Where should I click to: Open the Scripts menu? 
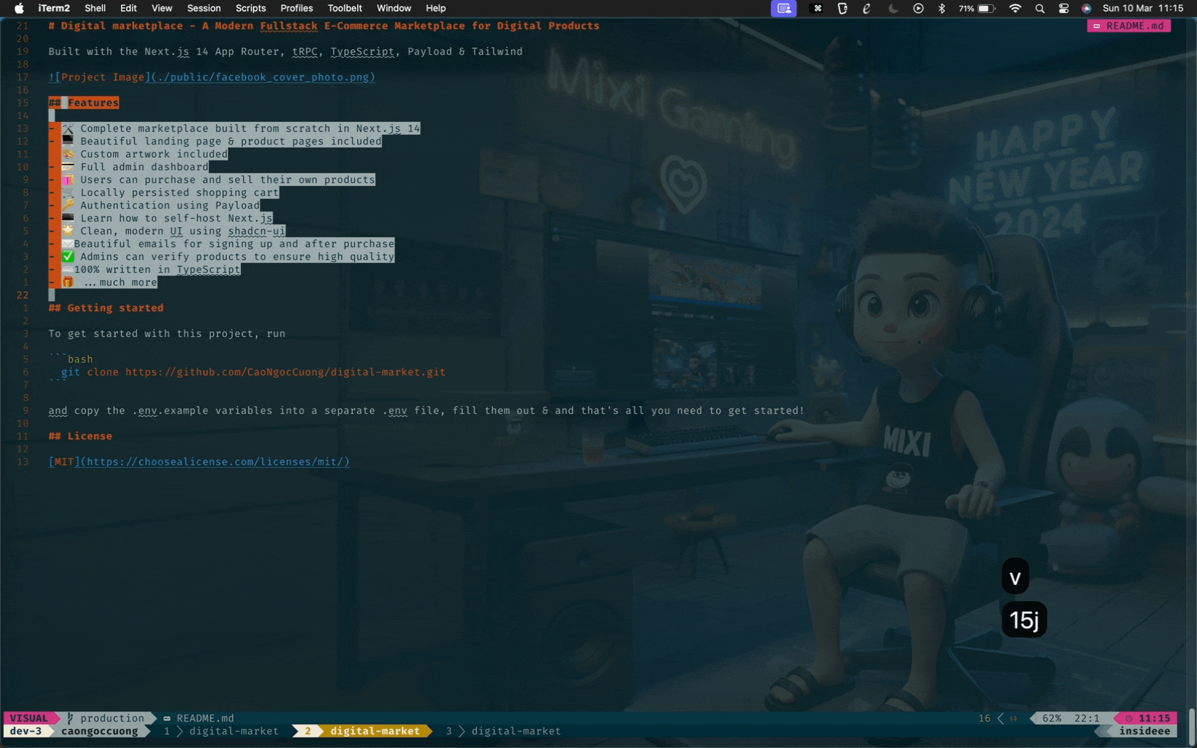[251, 9]
